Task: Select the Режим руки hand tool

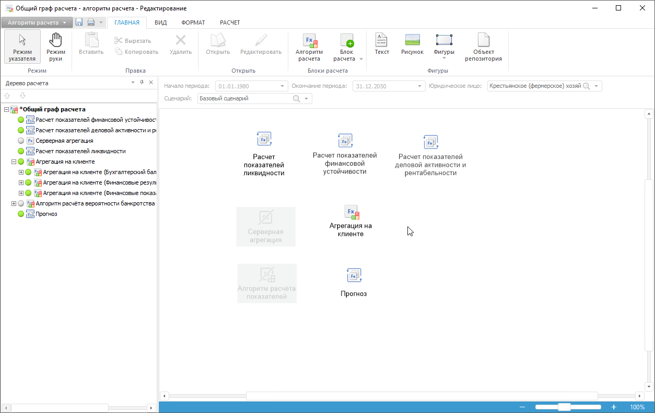Action: point(55,47)
